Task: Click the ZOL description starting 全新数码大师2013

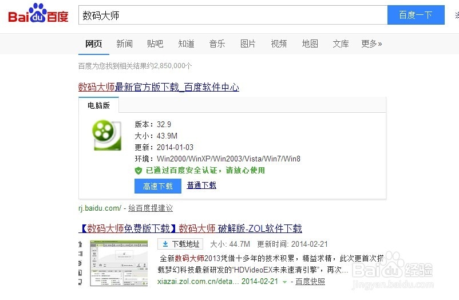Action: 271,264
